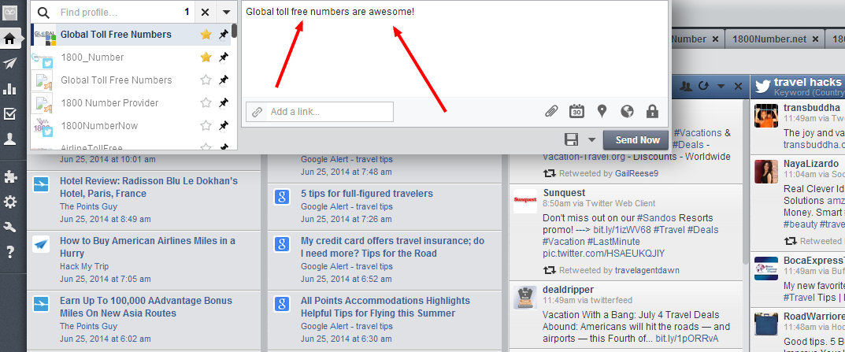Screen dimensions: 845x352
Task: Open the Sunquest username
Action: 564,192
